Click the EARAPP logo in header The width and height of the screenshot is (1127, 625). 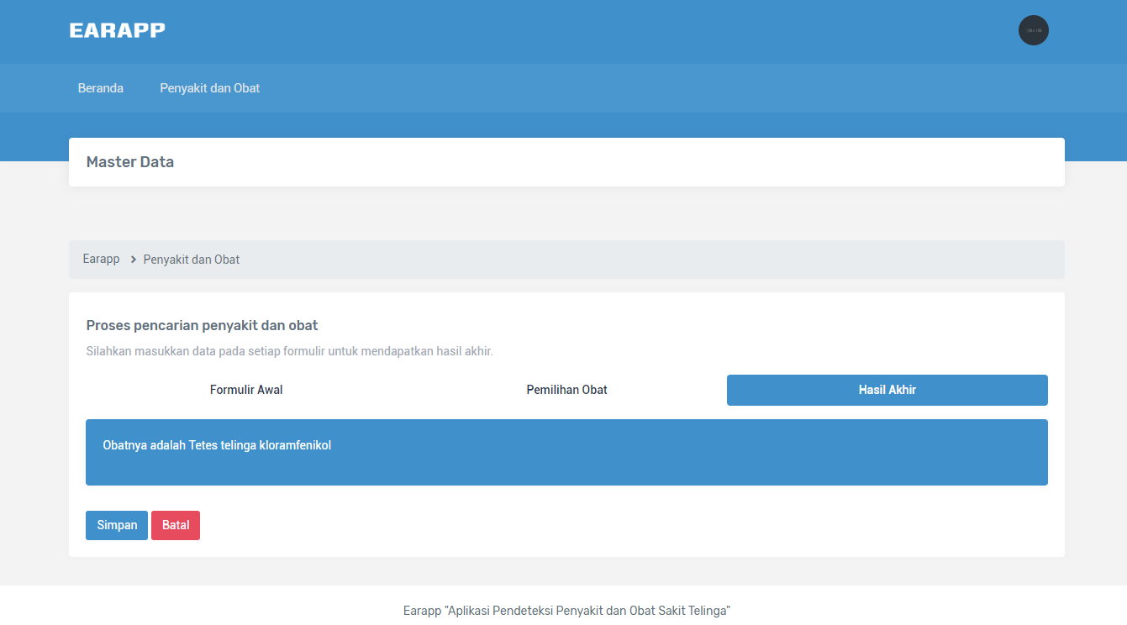point(117,30)
